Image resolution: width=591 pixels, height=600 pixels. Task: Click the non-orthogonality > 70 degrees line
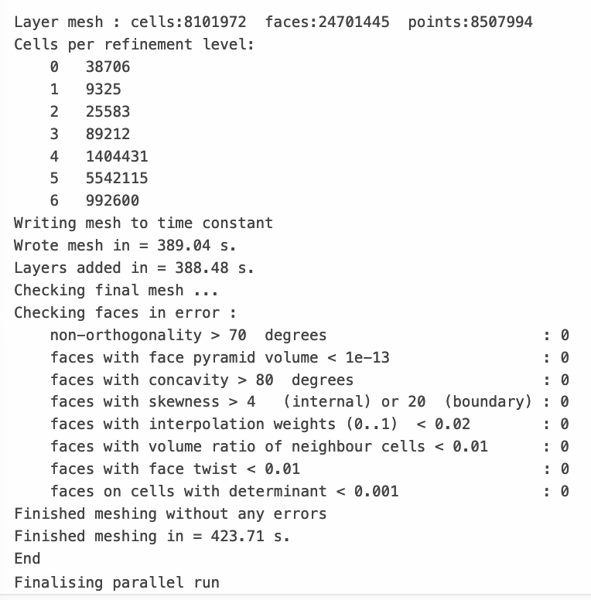309,336
